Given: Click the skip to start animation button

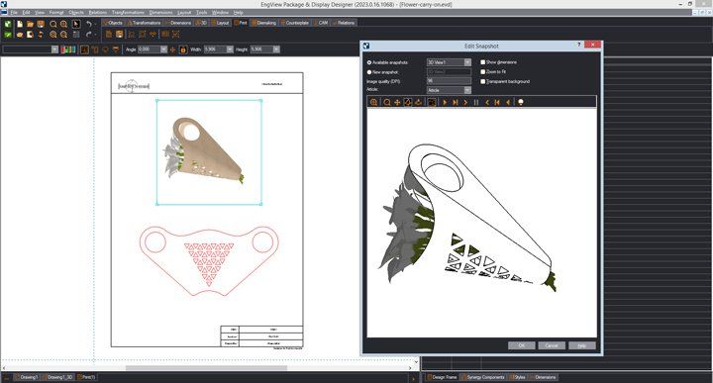Looking at the screenshot, I should coord(497,102).
